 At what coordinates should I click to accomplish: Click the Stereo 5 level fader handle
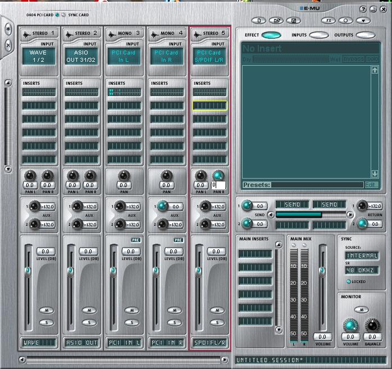[199, 271]
